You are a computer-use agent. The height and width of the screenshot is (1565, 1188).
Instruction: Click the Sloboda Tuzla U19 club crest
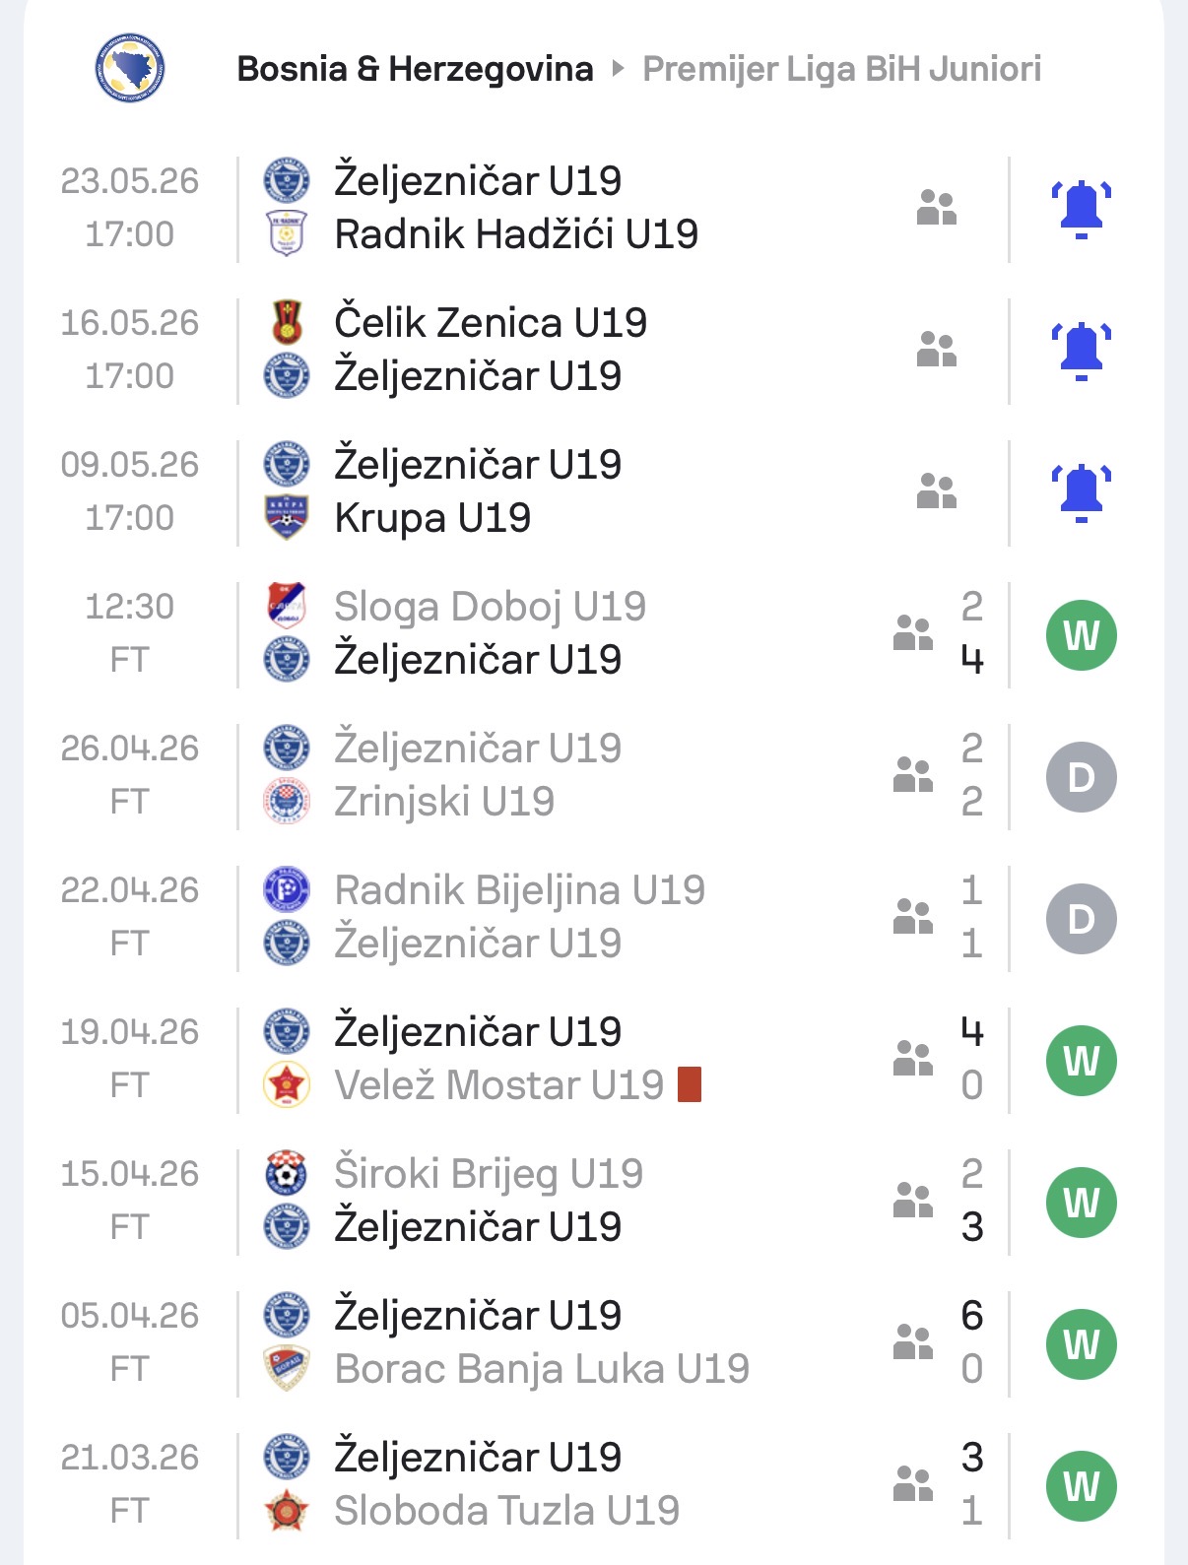point(287,1510)
